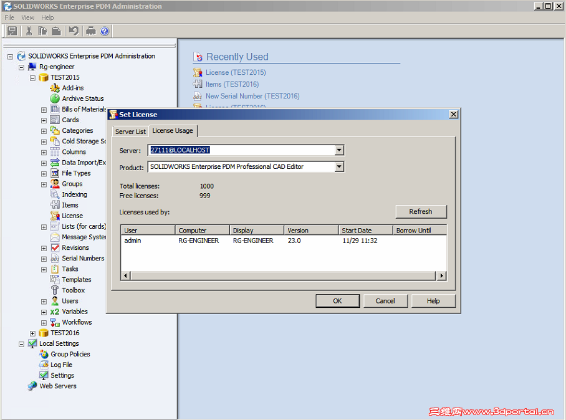
Task: Click the Help question mark toolbar icon
Action: click(x=105, y=31)
